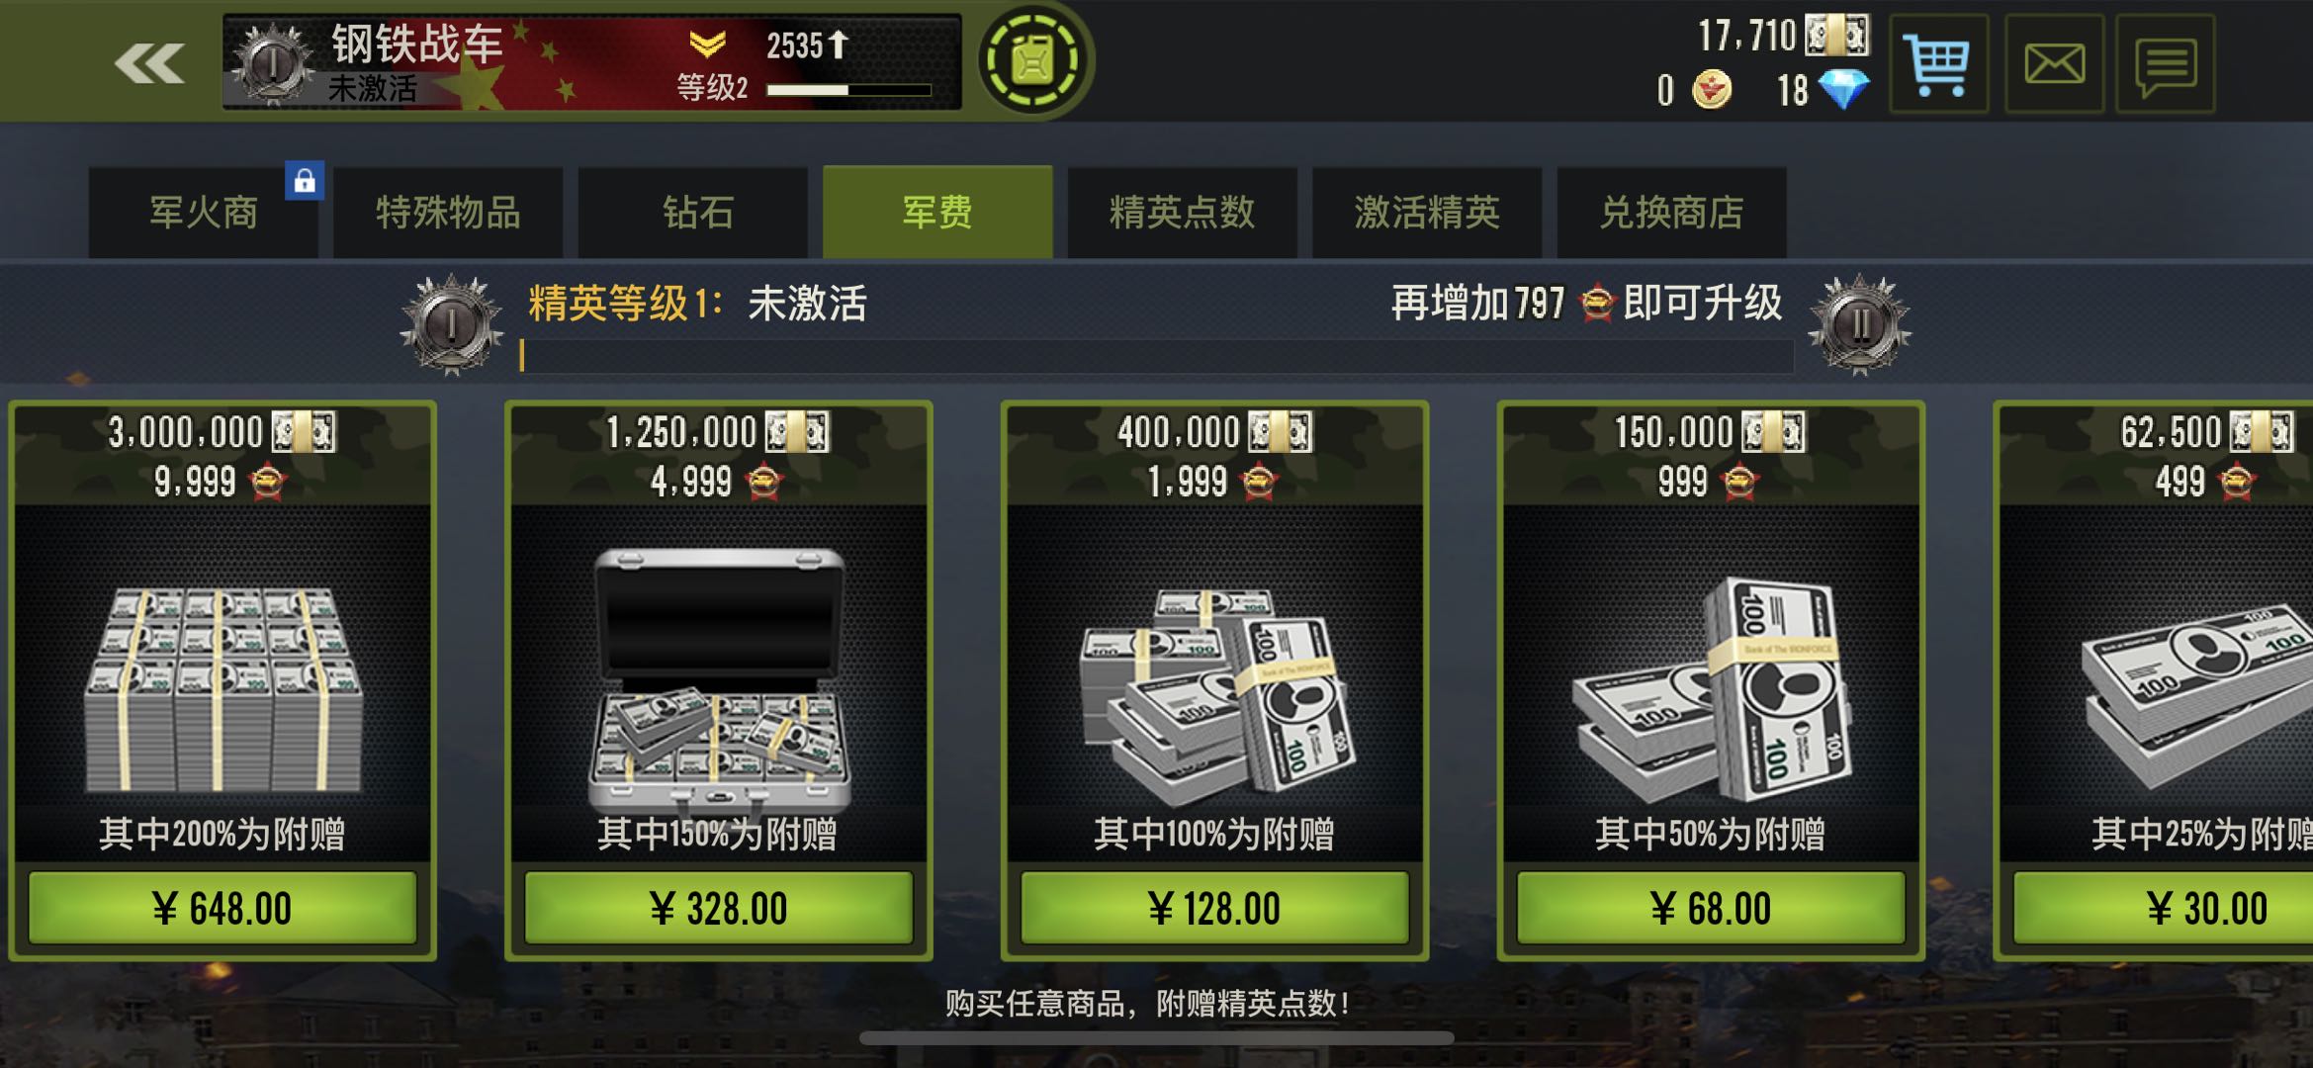Tap the green fuel canister icon
This screenshot has height=1068, width=2313.
(1033, 61)
